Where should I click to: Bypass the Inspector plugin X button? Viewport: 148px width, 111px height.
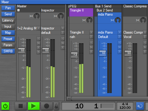63,28
